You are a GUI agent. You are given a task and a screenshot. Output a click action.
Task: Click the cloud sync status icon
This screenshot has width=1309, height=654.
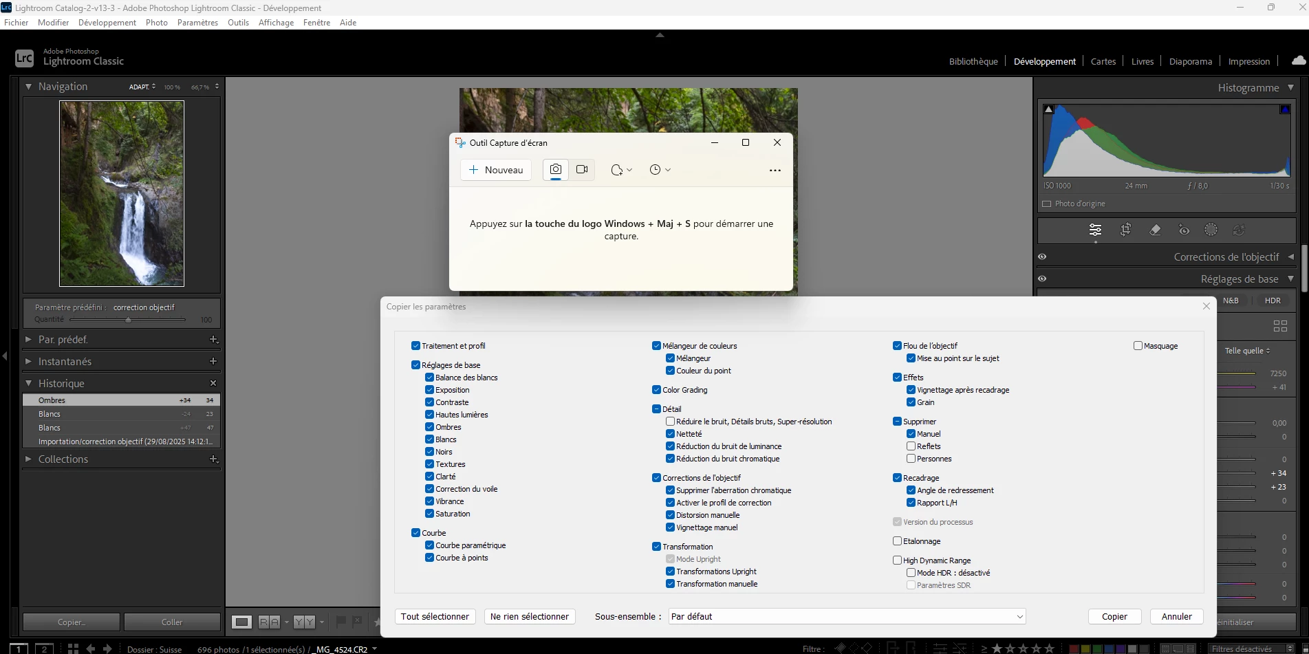[1298, 61]
